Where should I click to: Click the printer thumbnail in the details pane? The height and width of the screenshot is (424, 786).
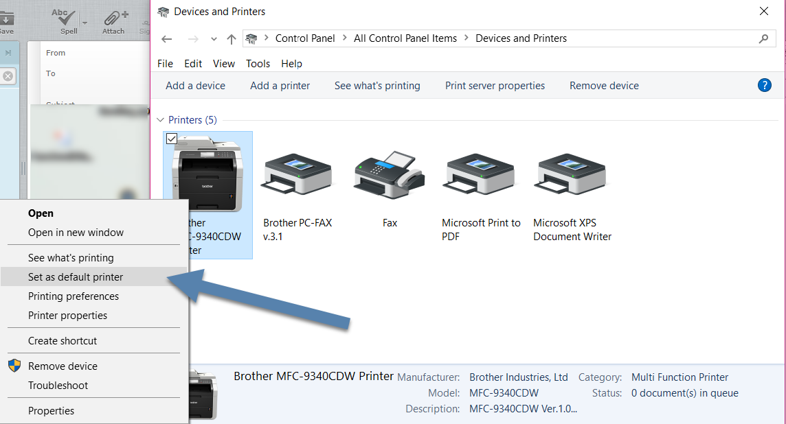pyautogui.click(x=203, y=394)
